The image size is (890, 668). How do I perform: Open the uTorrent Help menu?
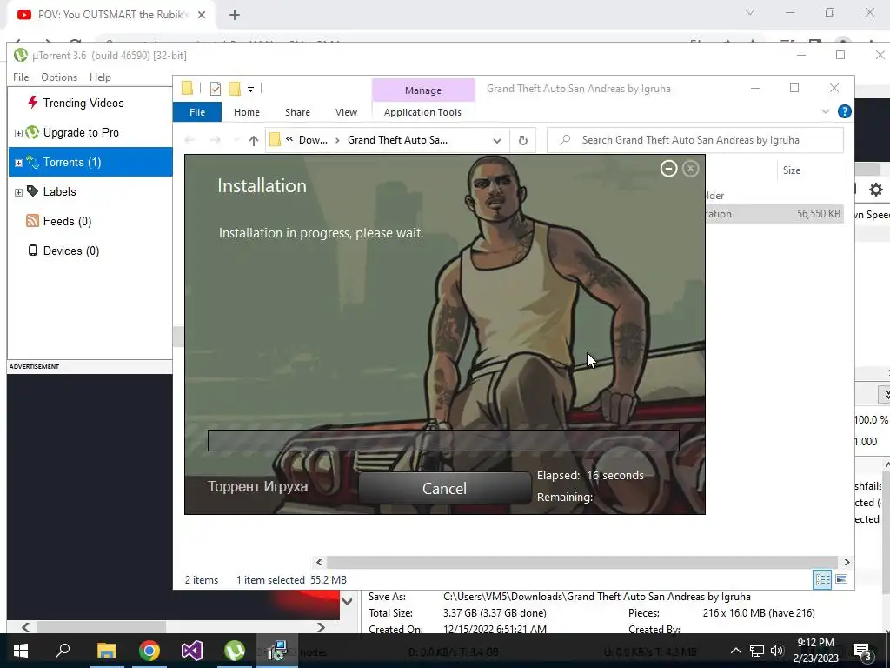100,77
